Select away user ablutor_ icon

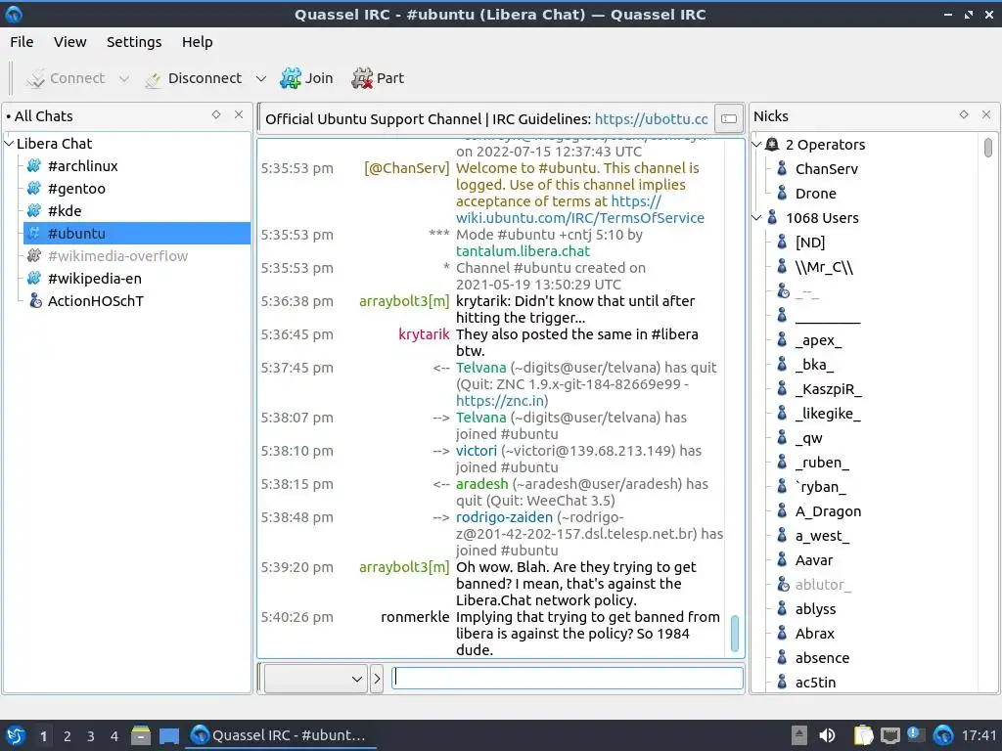[x=783, y=585]
